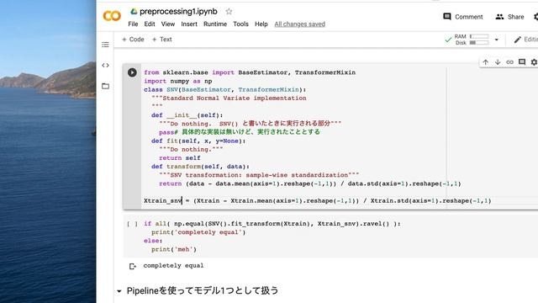Viewport: 538px width, 303px height.
Task: Open the File menu
Action: coord(133,24)
